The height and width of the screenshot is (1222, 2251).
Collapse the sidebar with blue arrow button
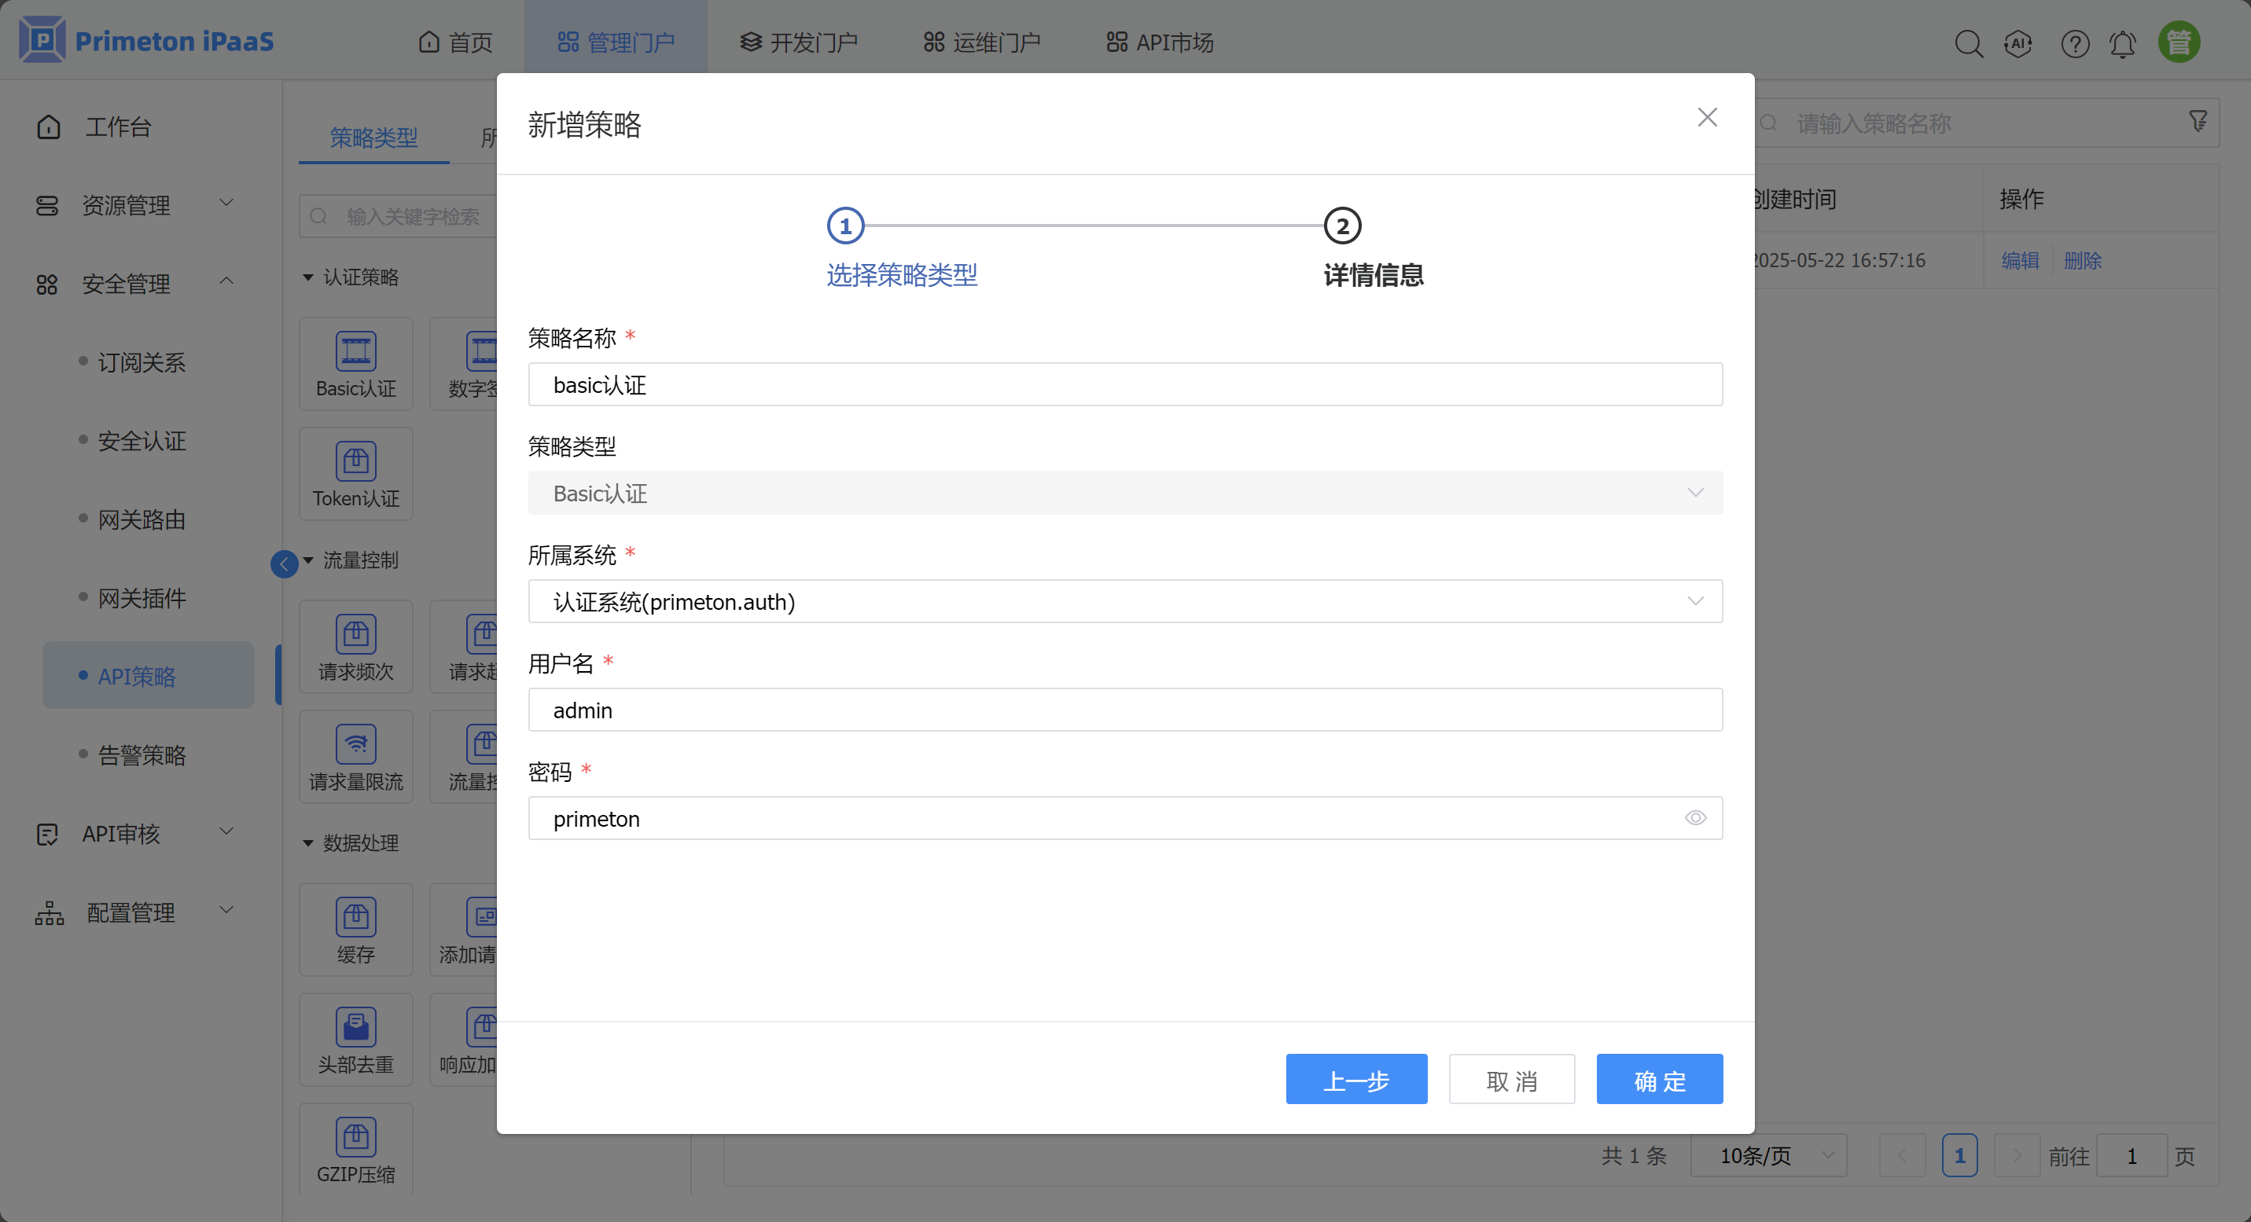pyautogui.click(x=284, y=564)
